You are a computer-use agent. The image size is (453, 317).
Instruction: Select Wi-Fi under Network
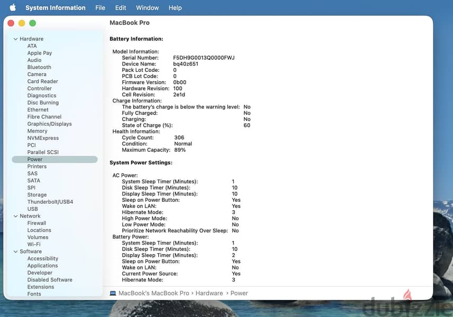click(34, 244)
